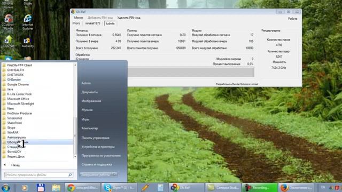Click Удалить PIN-код in GN Ref
This screenshot has height=192, width=342.
tap(129, 18)
